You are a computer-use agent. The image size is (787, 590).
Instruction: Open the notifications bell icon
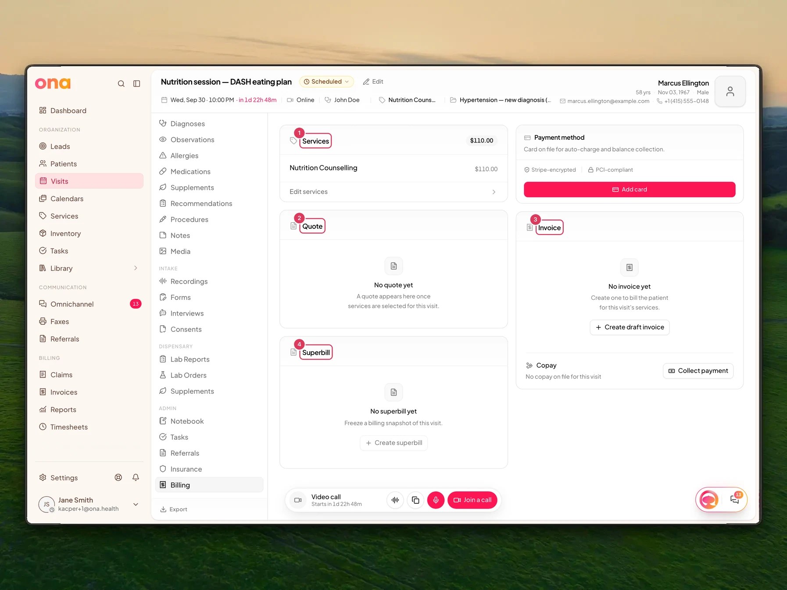click(x=136, y=477)
